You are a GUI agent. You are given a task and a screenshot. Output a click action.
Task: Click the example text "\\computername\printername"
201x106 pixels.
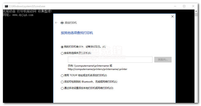pos(91,66)
